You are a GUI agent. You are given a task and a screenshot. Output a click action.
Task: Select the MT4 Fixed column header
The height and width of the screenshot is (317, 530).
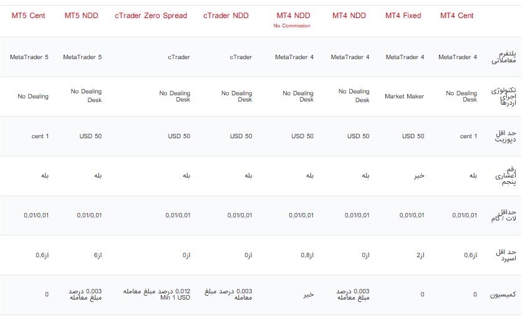click(x=403, y=16)
